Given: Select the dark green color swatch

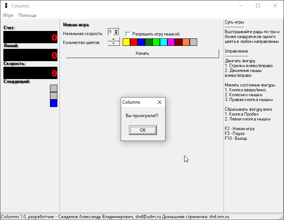Looking at the screenshot, I should click(149, 42).
